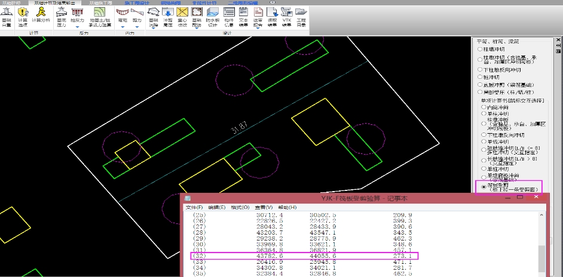The width and height of the screenshot is (563, 277).
Task: Expand dropdown arrow under 弯矩
Action: (123, 27)
